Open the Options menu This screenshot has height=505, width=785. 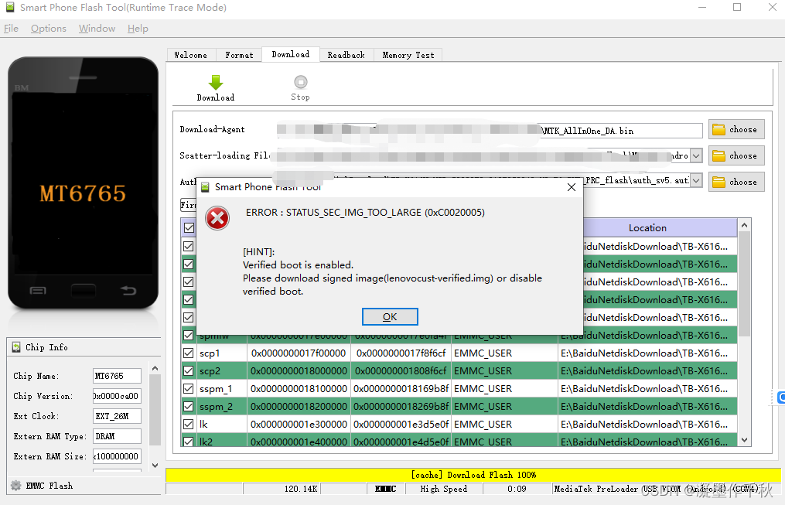(x=49, y=29)
